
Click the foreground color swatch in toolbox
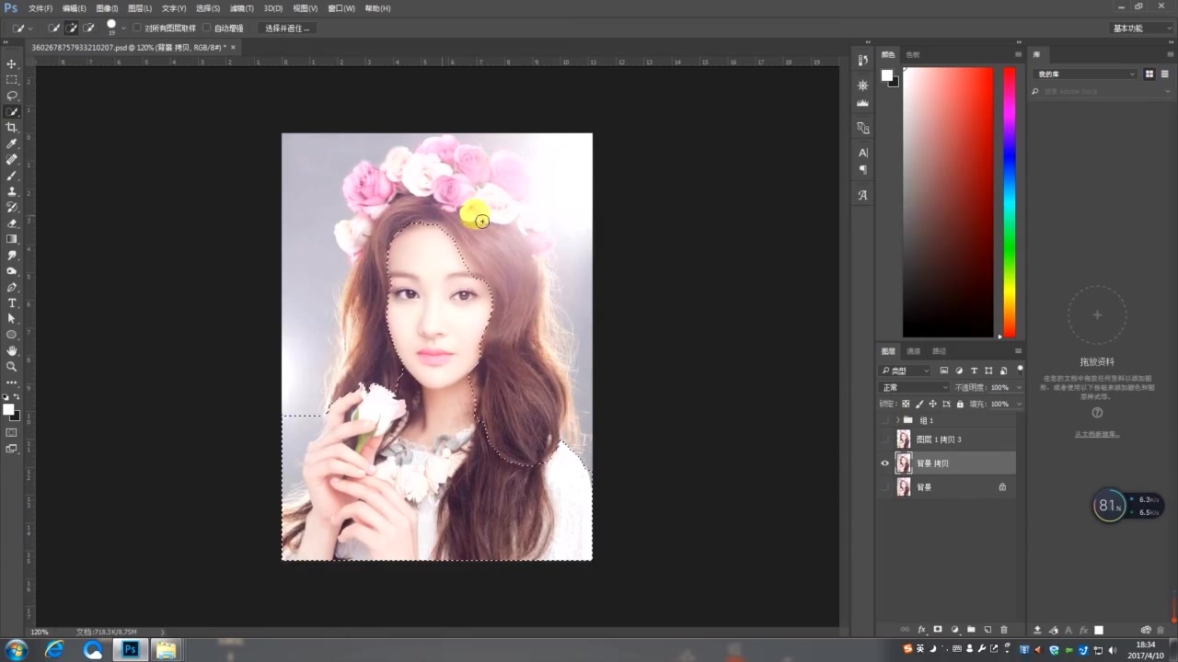point(8,409)
